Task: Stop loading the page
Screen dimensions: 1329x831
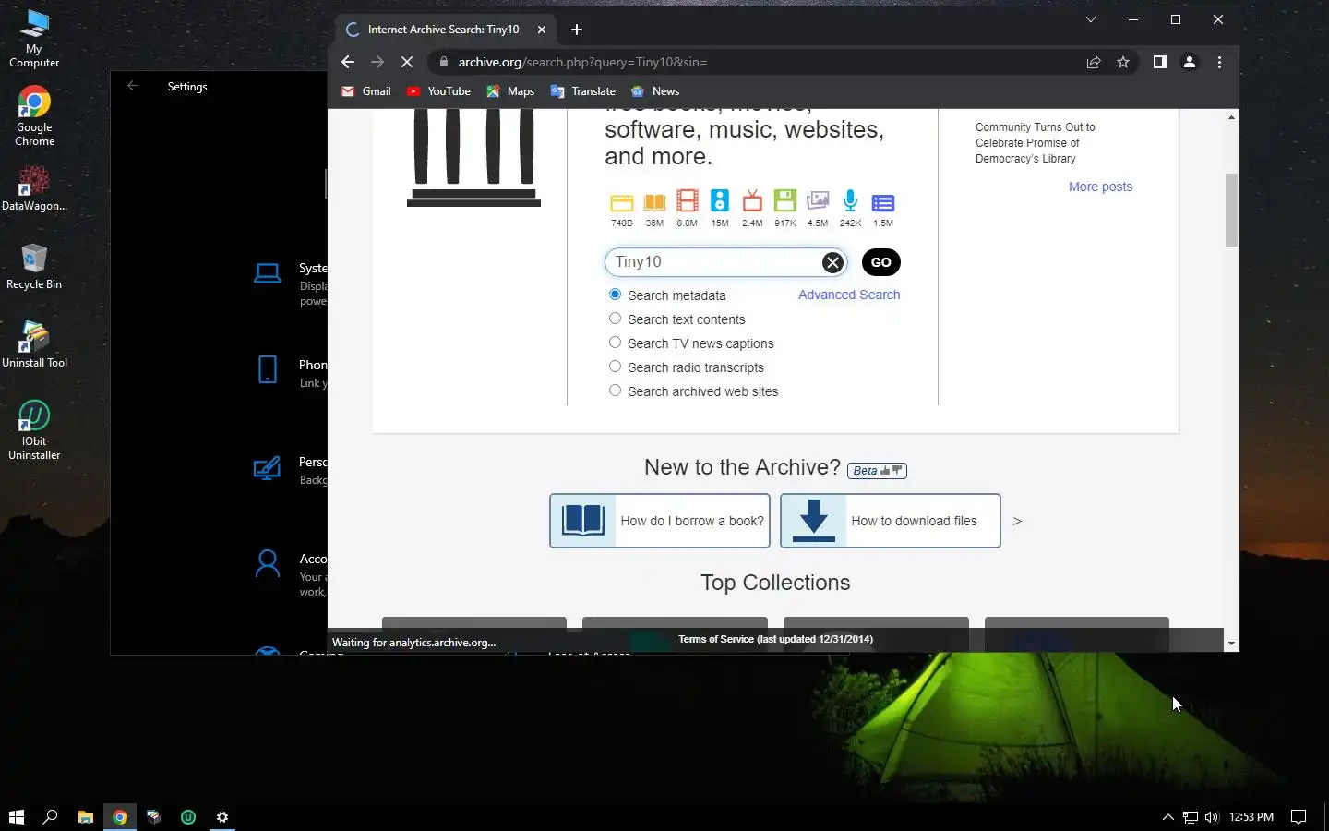Action: coord(407,62)
